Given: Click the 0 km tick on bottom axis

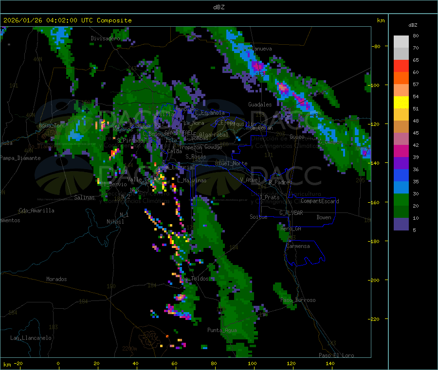Looking at the screenshot, I should pos(58,363).
